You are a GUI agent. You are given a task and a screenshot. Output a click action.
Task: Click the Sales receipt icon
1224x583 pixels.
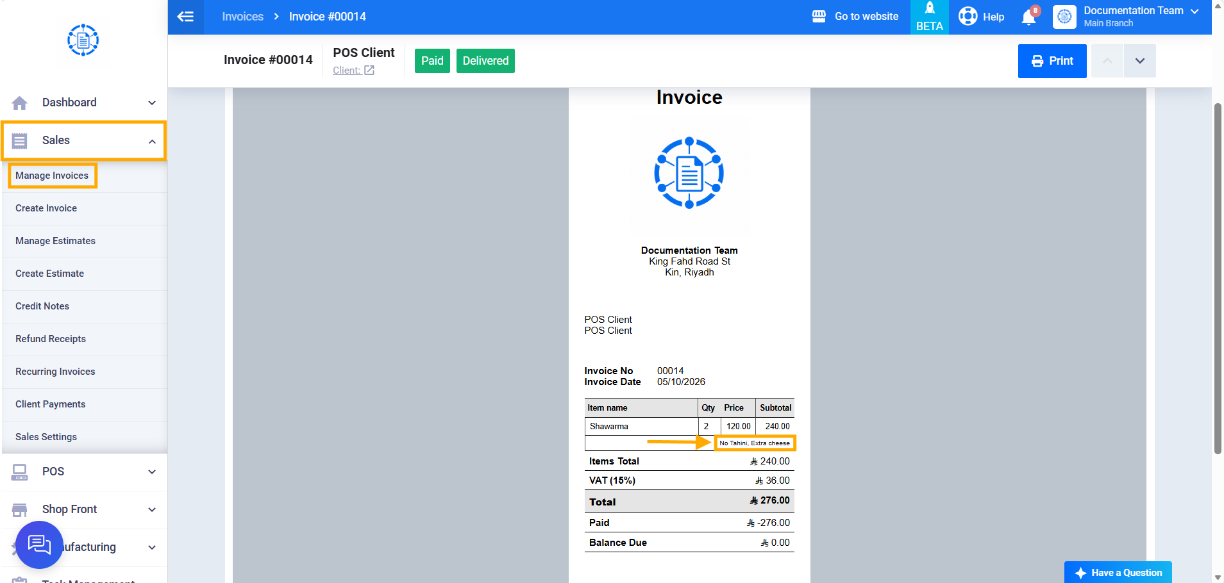[x=20, y=140]
